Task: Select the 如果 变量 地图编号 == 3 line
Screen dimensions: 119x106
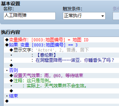Action: tap(62, 45)
